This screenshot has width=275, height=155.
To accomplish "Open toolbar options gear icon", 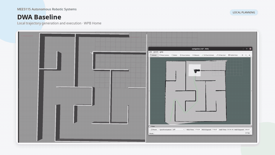I will pos(249,55).
